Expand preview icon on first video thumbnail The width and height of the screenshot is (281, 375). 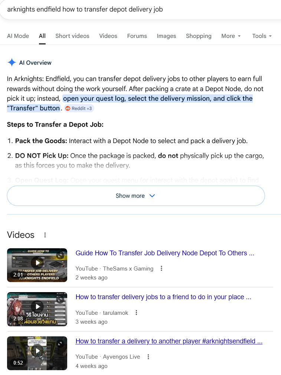[60, 255]
